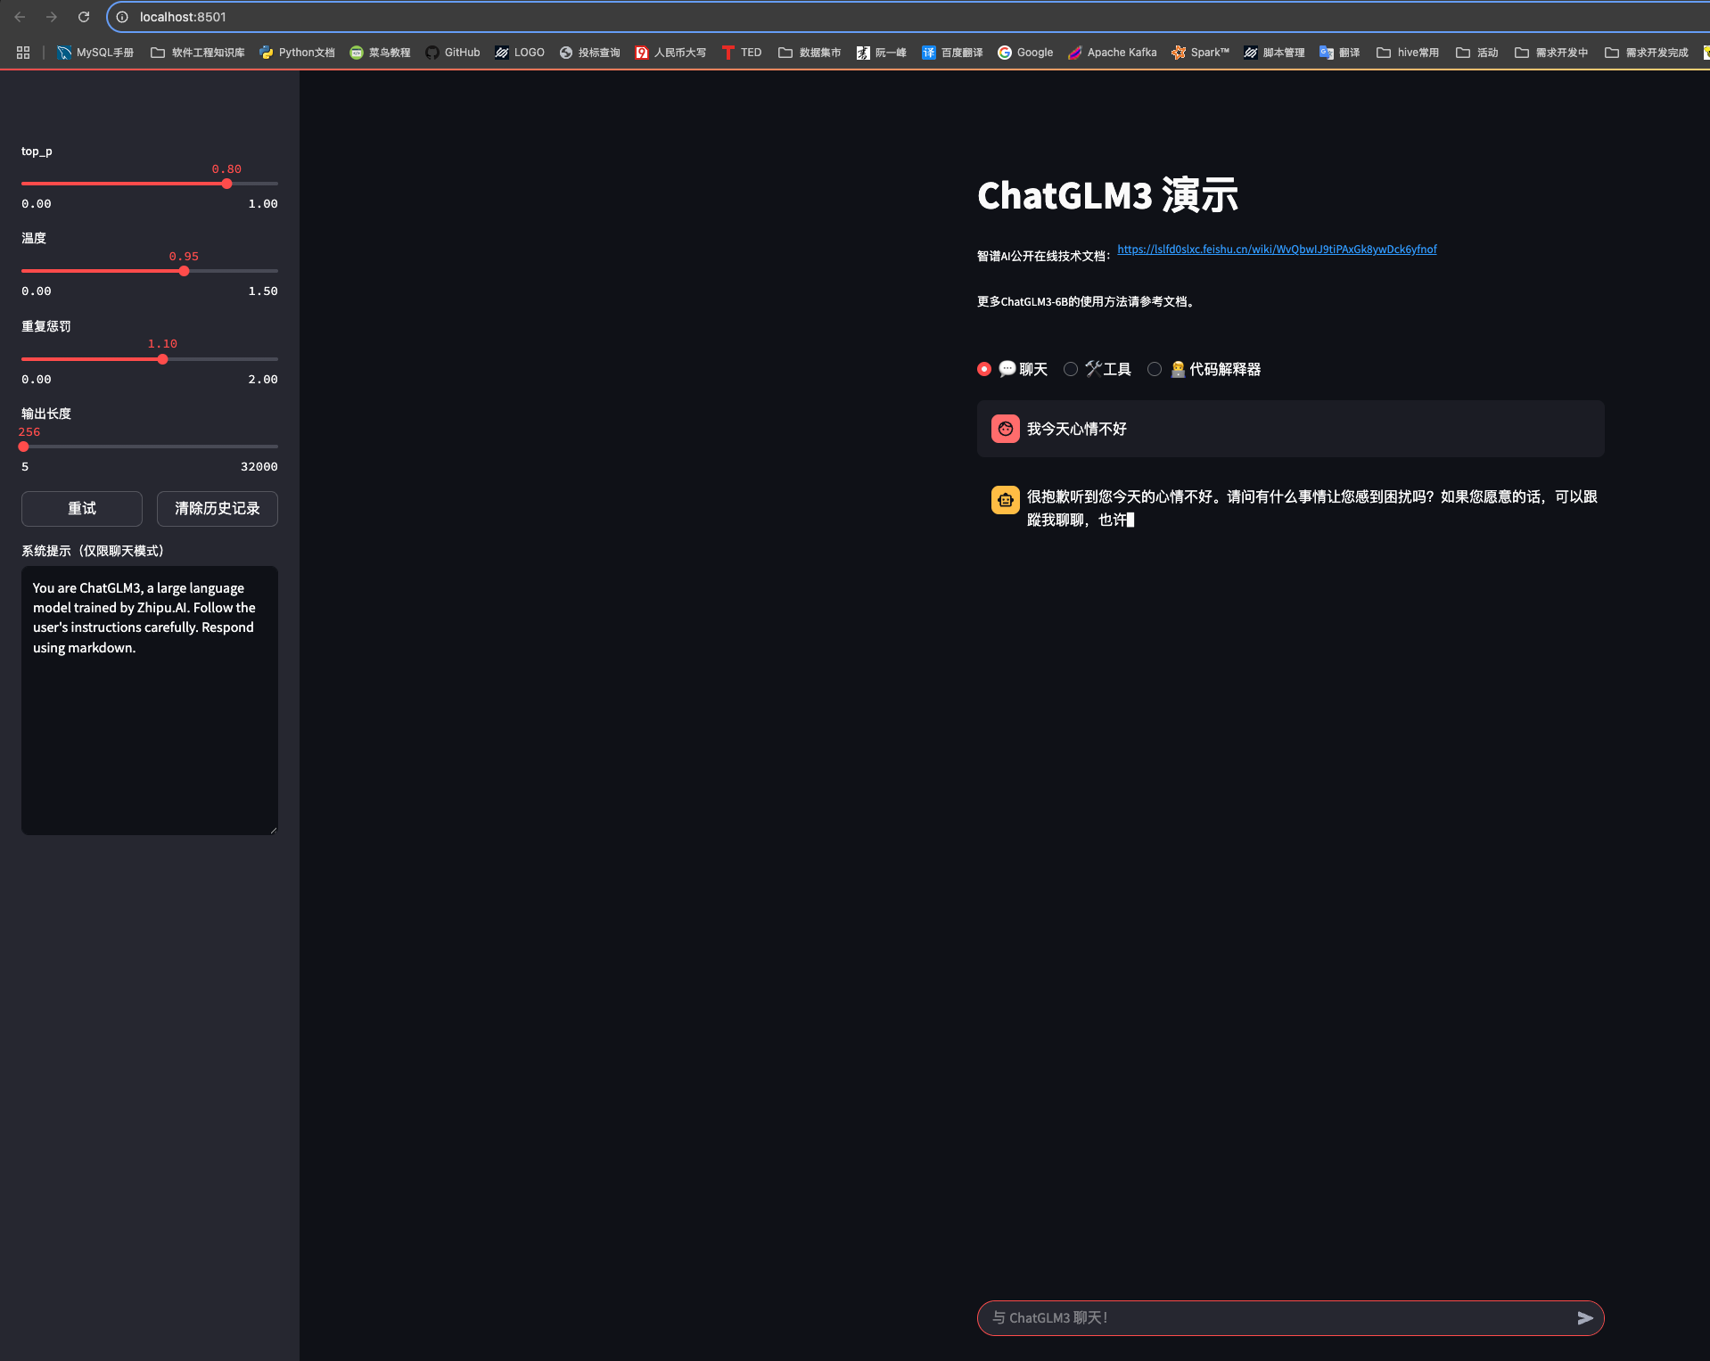Viewport: 1710px width, 1361px height.
Task: Adjust the 温度 temperature slider handle
Action: coord(184,271)
